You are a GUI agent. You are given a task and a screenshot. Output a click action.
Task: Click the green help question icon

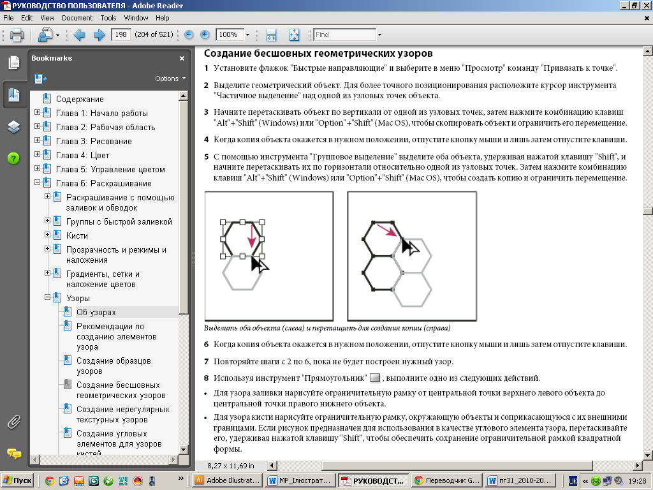click(x=13, y=158)
